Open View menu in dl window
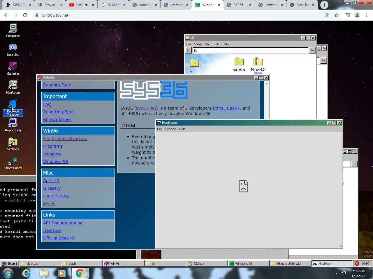 (x=198, y=44)
